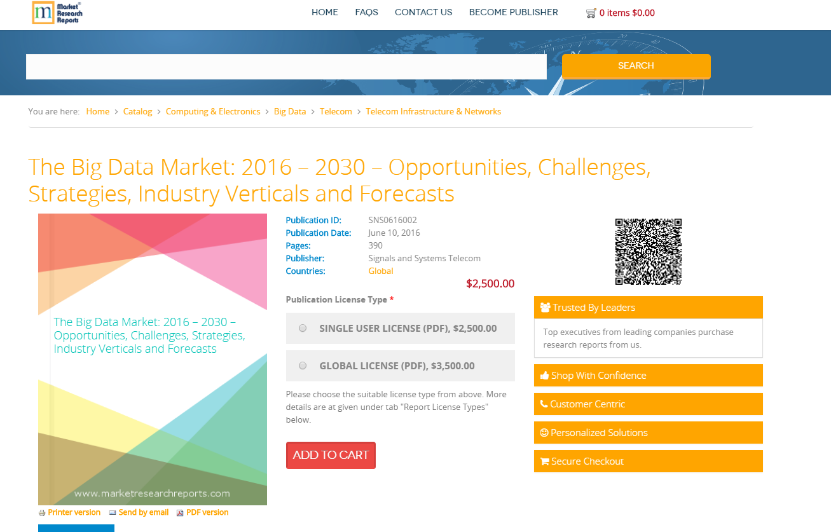Focus the search input field

point(286,67)
